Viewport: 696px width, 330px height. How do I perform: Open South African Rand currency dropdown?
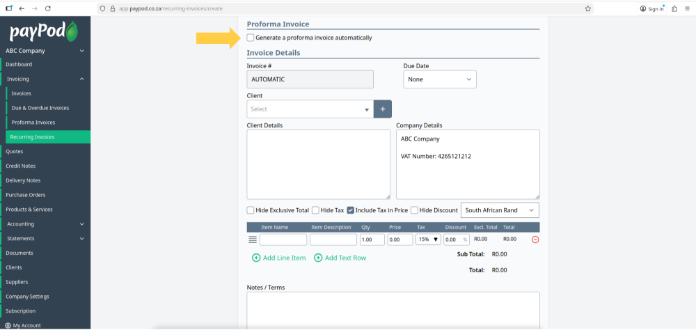[x=500, y=210]
